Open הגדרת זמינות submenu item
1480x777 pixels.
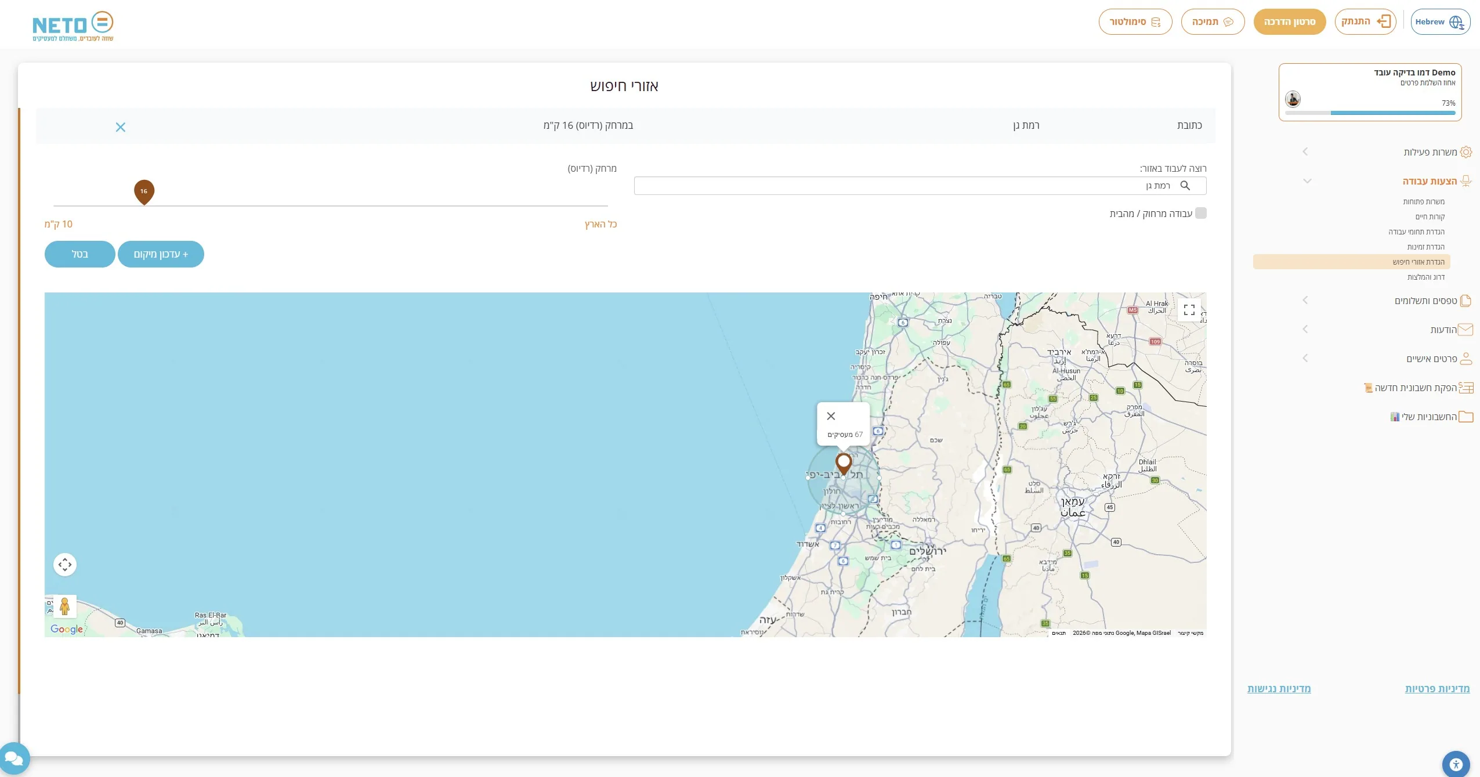1425,247
